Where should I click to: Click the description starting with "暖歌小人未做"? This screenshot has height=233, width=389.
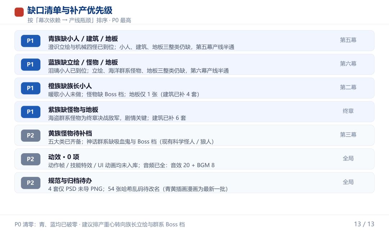(x=124, y=94)
